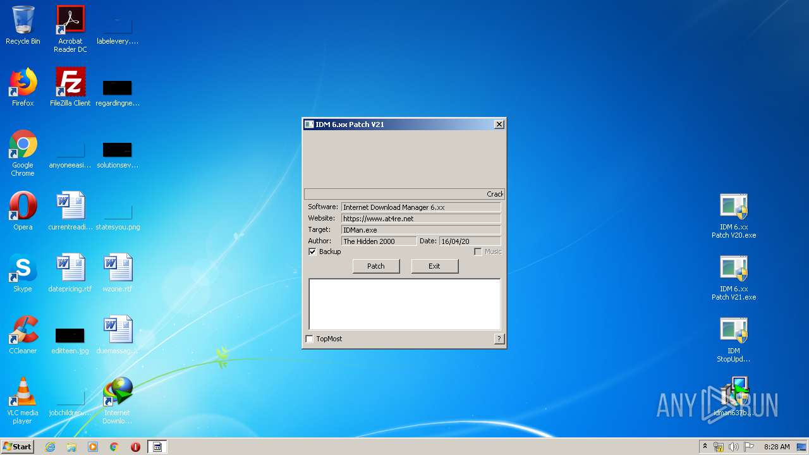Open media player taskbar icon

pos(93,447)
